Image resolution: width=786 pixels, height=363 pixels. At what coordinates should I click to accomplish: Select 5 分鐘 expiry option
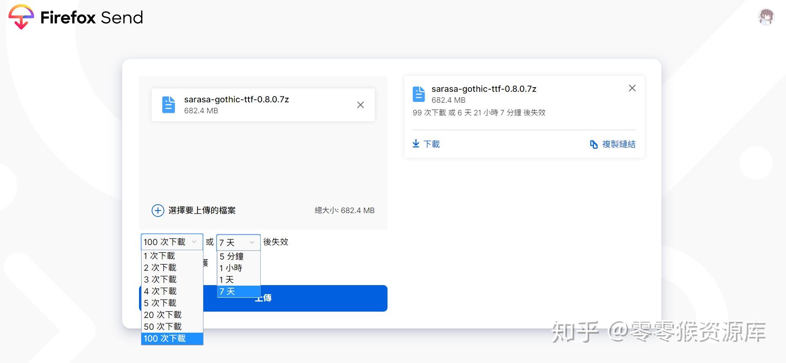(238, 256)
